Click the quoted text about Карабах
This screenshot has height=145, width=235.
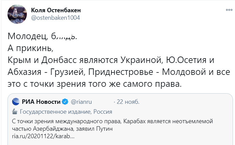coord(113,125)
